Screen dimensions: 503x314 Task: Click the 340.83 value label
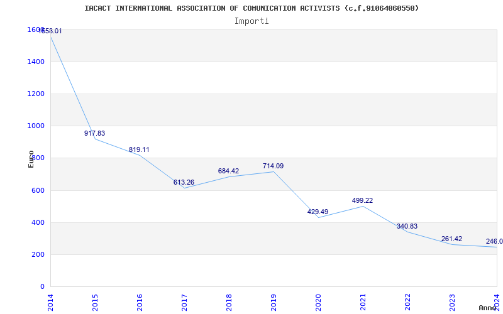407,227
